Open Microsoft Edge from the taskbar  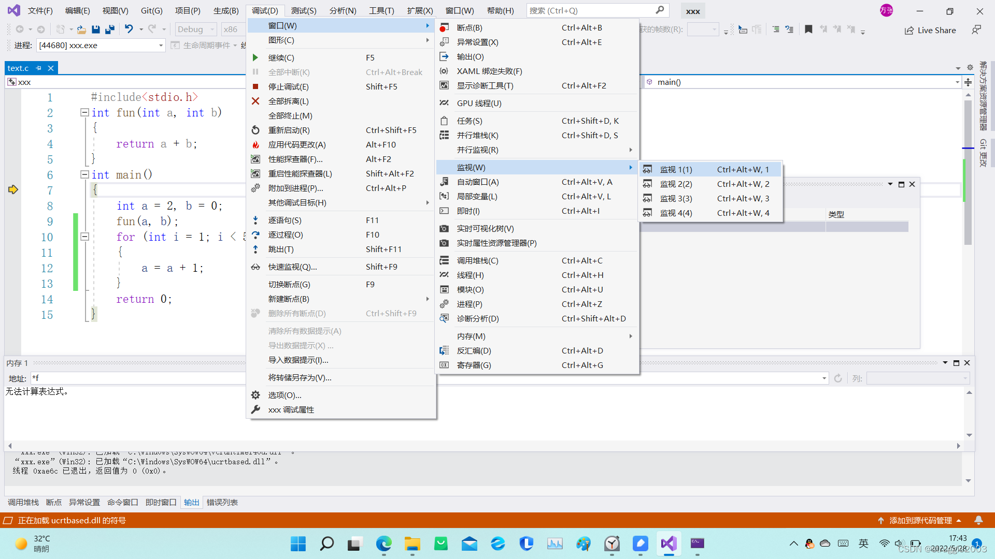[384, 543]
